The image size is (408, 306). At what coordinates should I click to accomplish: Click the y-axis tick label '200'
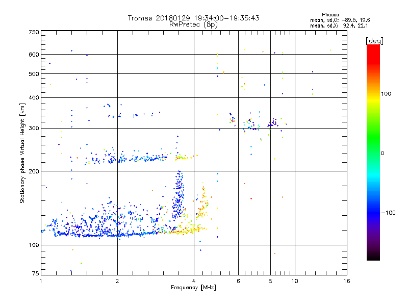(x=34, y=171)
